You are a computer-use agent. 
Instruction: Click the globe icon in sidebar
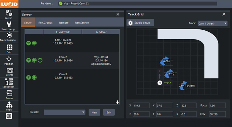(9, 116)
